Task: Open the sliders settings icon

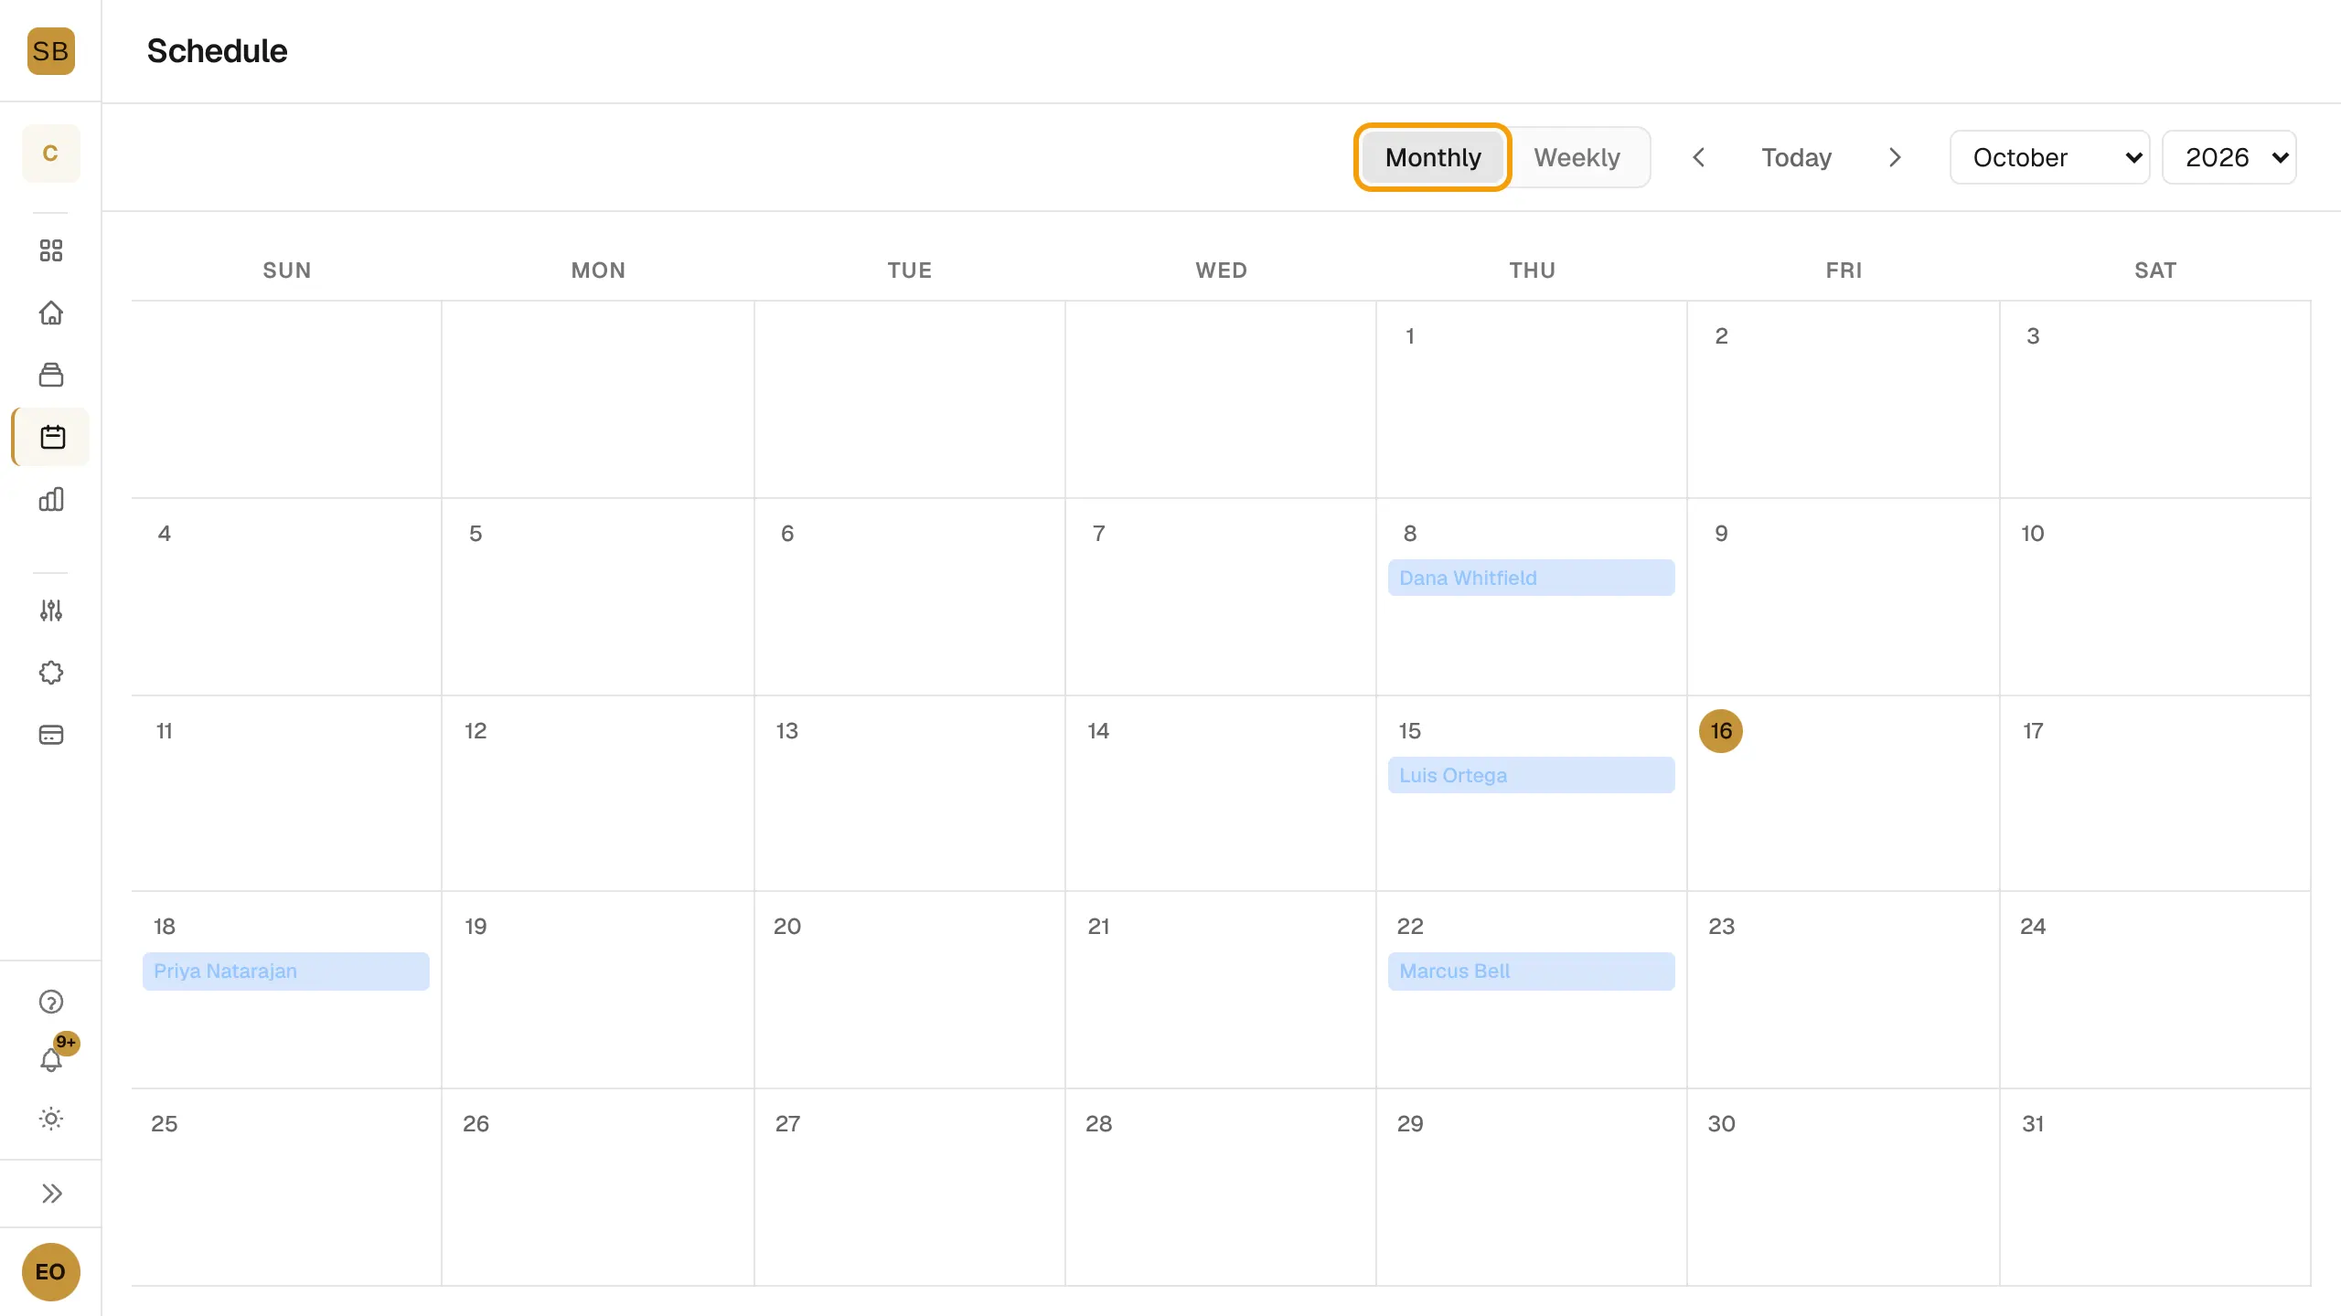Action: click(51, 610)
